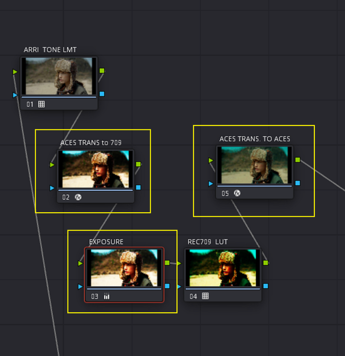Click node number 01
This screenshot has width=345, height=356.
[x=30, y=105]
